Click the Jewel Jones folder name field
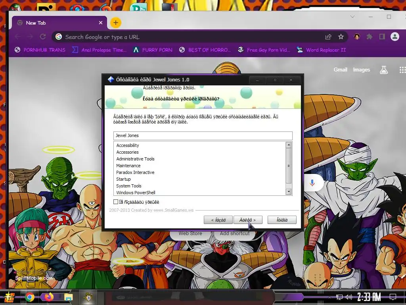Image resolution: width=406 pixels, height=305 pixels. (x=203, y=136)
